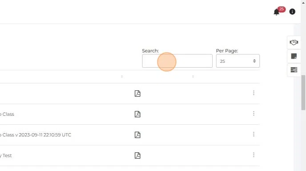Click the Class v 2023-09-11 22:10:59 UTC entry
This screenshot has height=171, width=306.
click(36, 135)
